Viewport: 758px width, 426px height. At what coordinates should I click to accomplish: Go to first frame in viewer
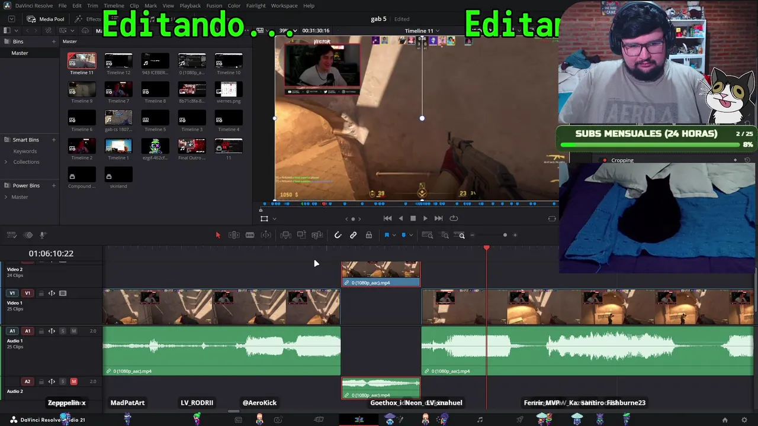tap(387, 218)
